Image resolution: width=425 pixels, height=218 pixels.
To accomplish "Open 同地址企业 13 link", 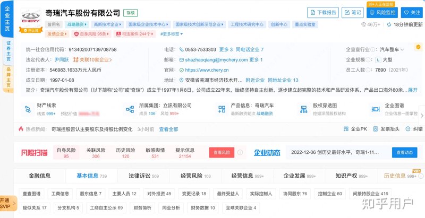I will click(283, 80).
